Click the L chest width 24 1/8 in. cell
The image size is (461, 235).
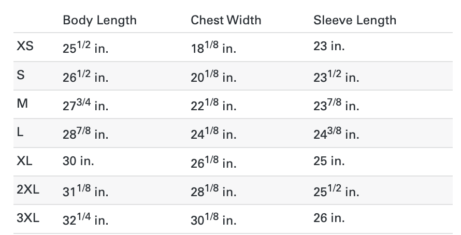(213, 134)
